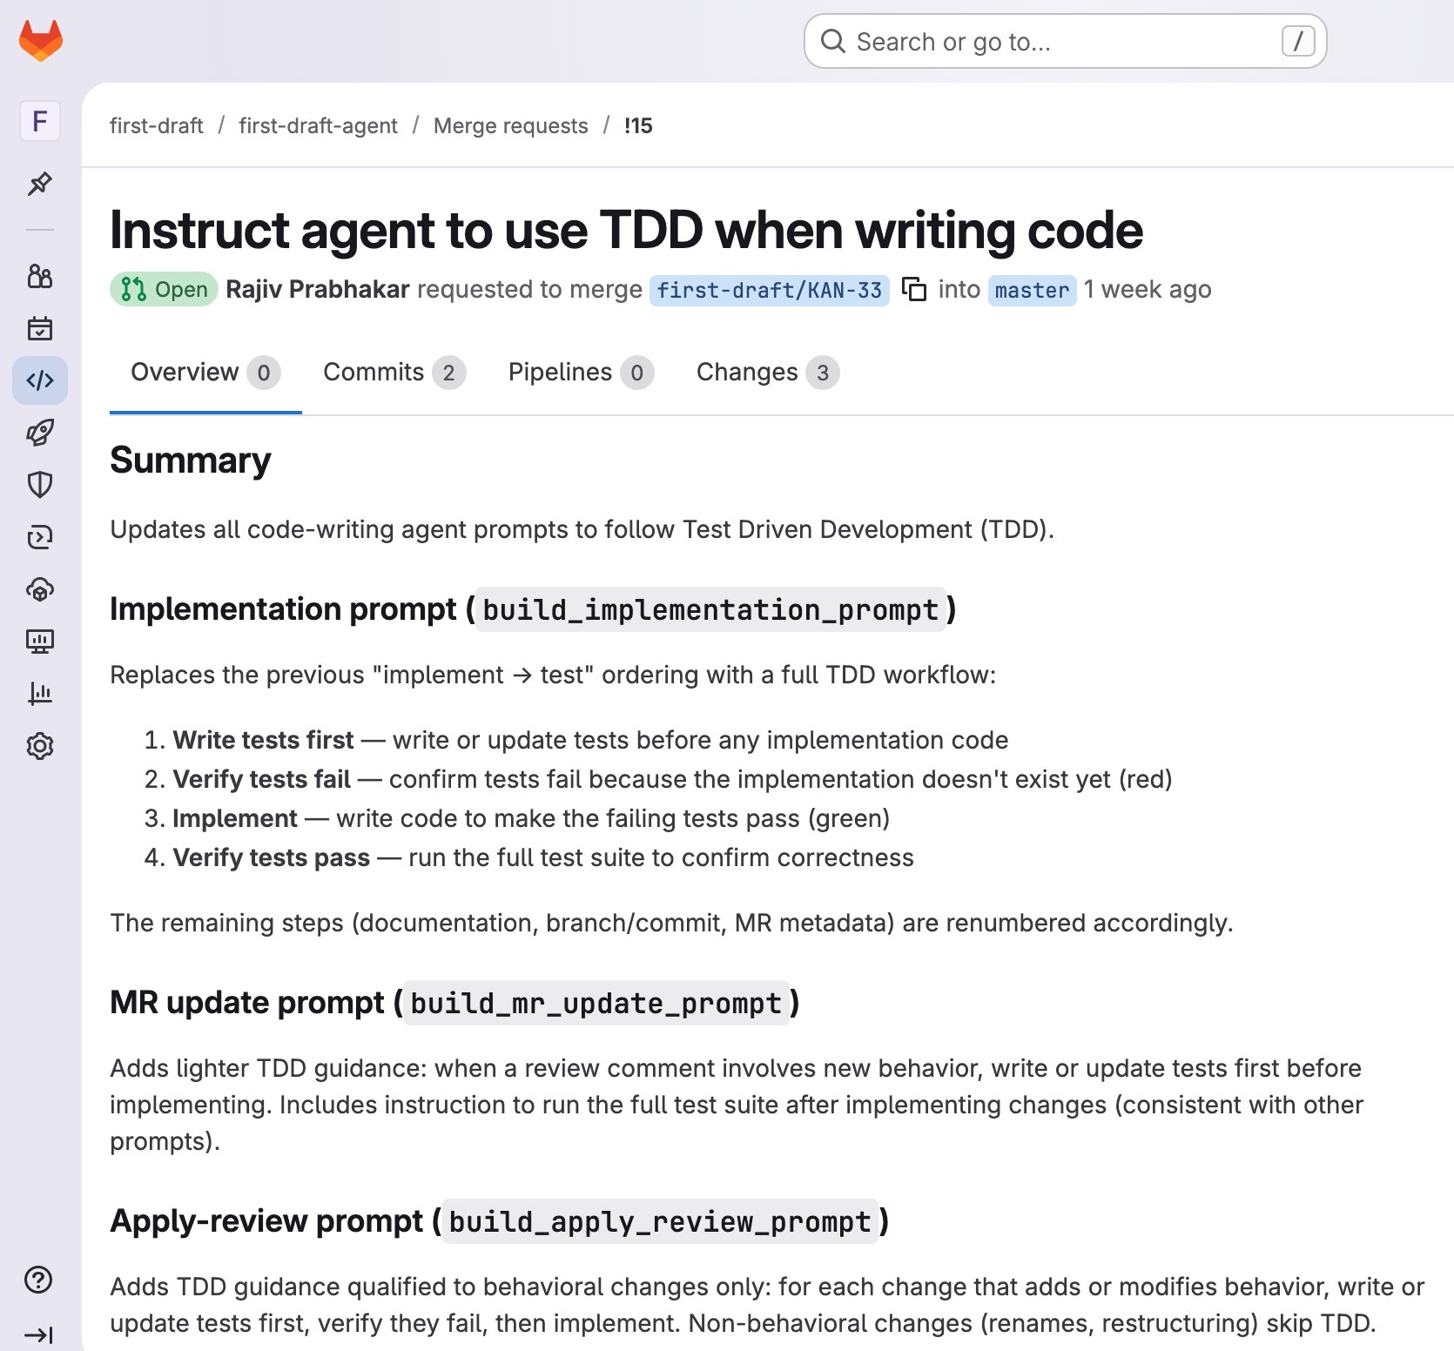
Task: Switch to the Commits tab
Action: [x=394, y=373]
